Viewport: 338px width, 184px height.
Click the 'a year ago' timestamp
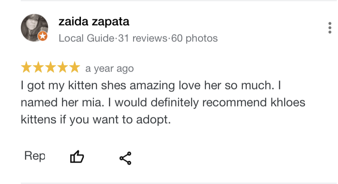[x=109, y=69]
